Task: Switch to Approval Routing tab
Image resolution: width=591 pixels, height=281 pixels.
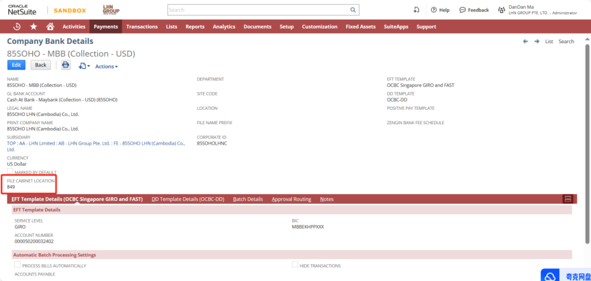Action: point(291,199)
